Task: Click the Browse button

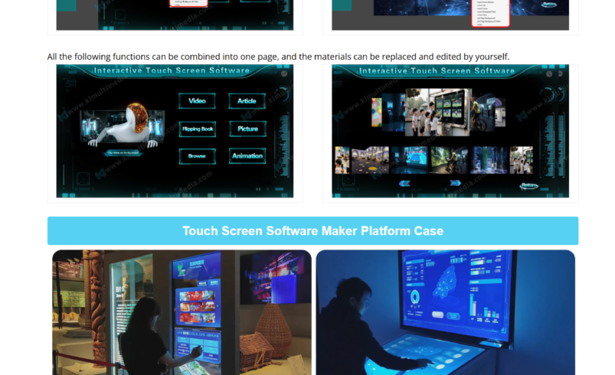Action: click(197, 156)
